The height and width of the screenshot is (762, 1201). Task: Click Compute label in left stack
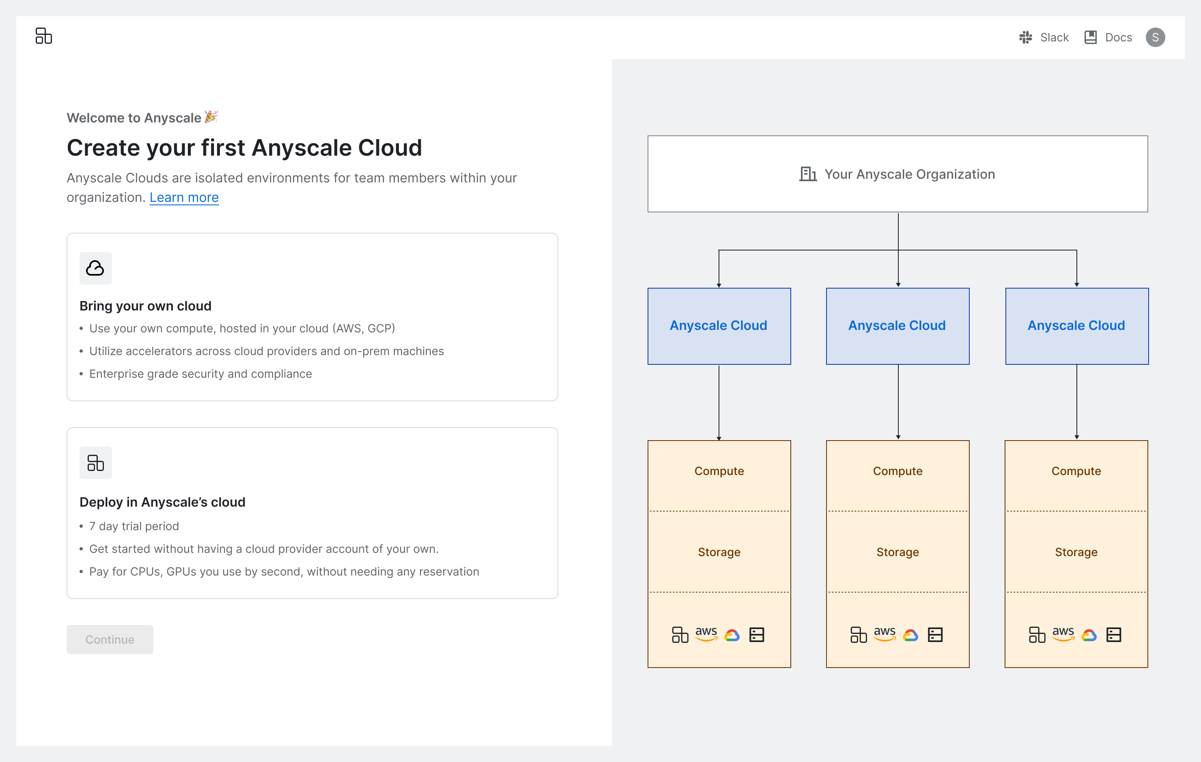(719, 471)
